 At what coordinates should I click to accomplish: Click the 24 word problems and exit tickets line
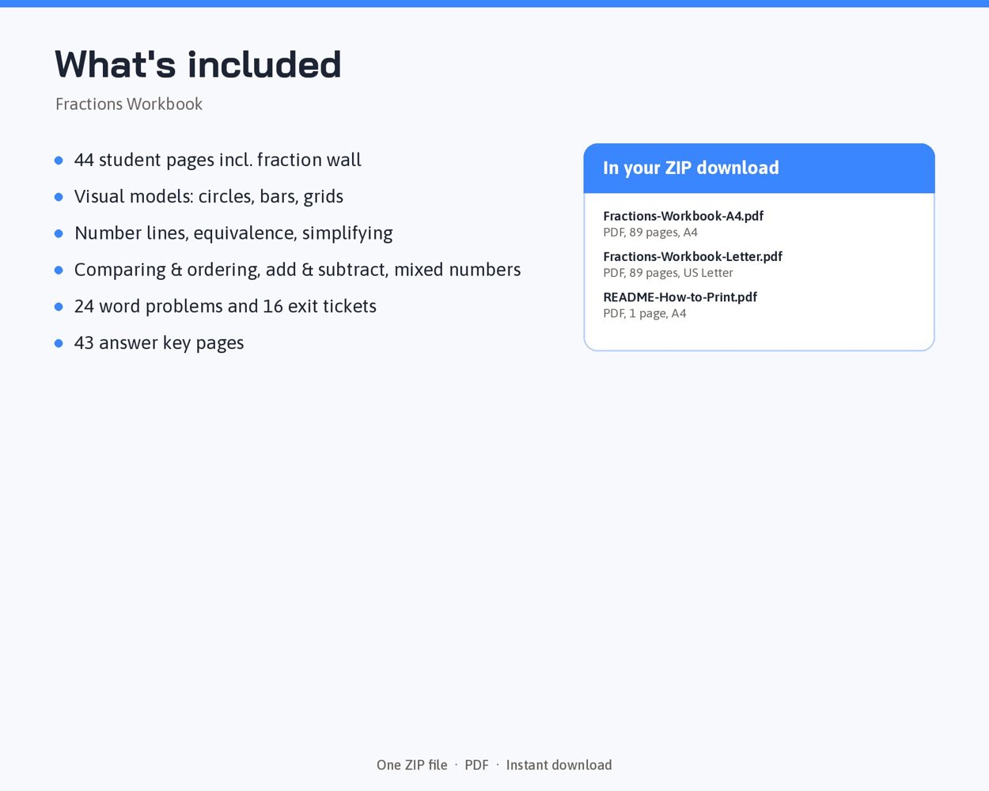[225, 306]
